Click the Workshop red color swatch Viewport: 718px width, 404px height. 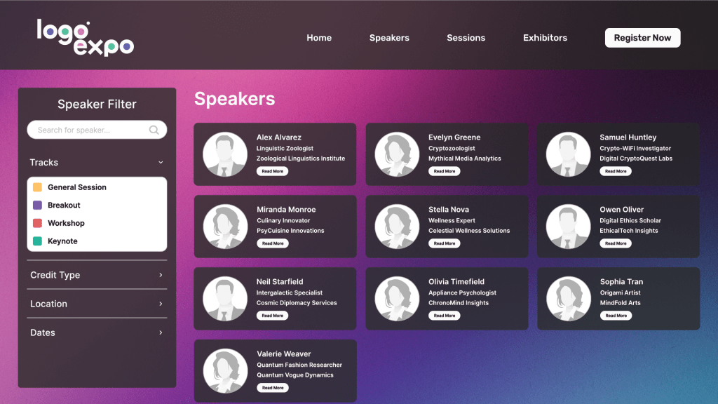click(x=38, y=223)
